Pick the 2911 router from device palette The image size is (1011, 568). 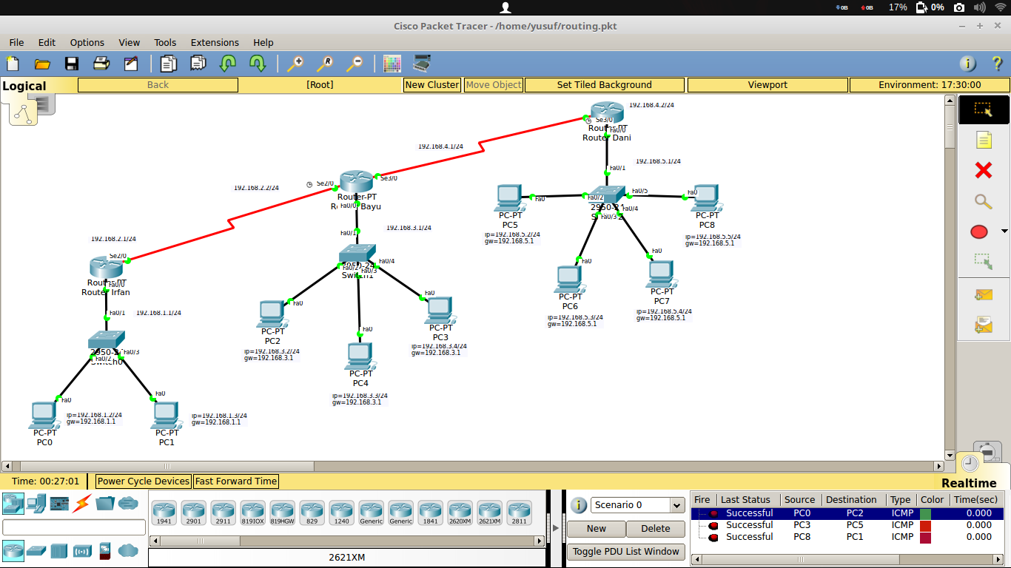pyautogui.click(x=223, y=511)
